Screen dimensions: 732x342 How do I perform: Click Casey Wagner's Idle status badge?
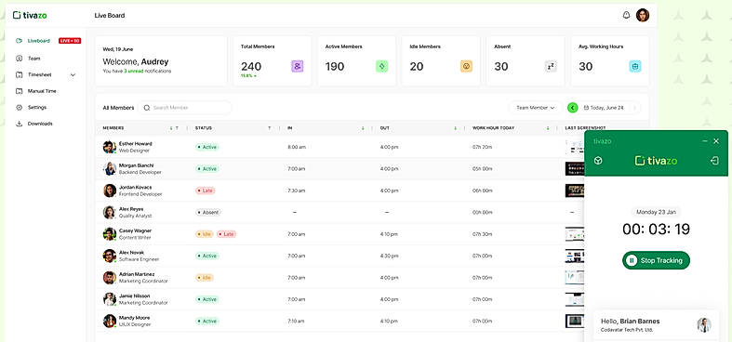[x=205, y=234]
